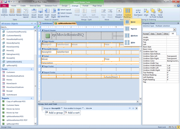The image size is (180, 129).
Task: Click the Insert Right icon
Action: tap(54, 13)
